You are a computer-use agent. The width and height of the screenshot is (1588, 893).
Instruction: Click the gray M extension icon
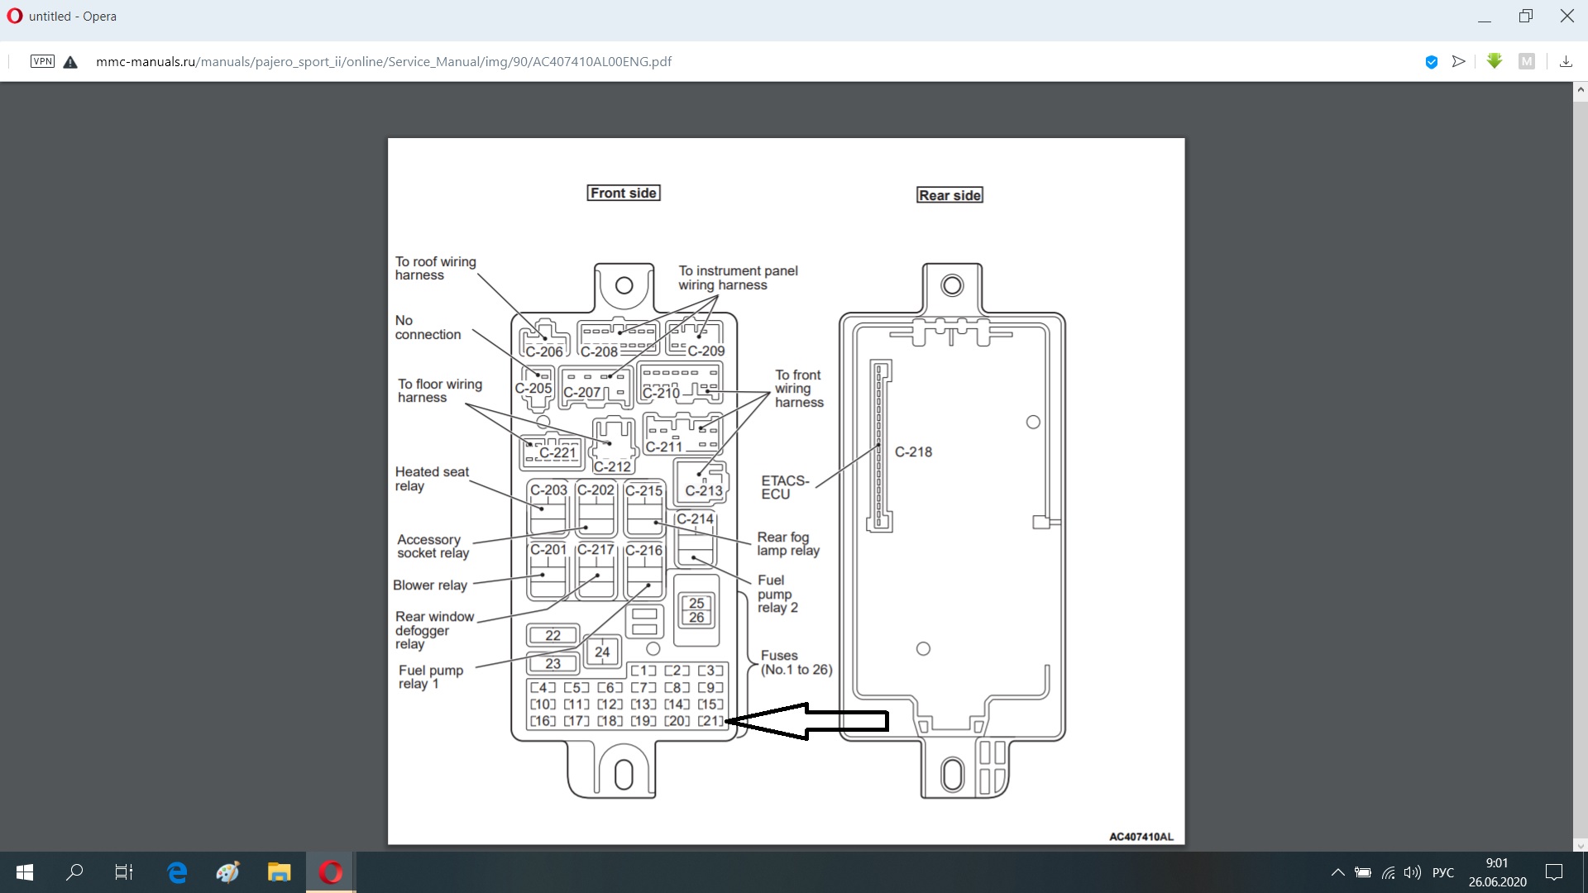1527,61
